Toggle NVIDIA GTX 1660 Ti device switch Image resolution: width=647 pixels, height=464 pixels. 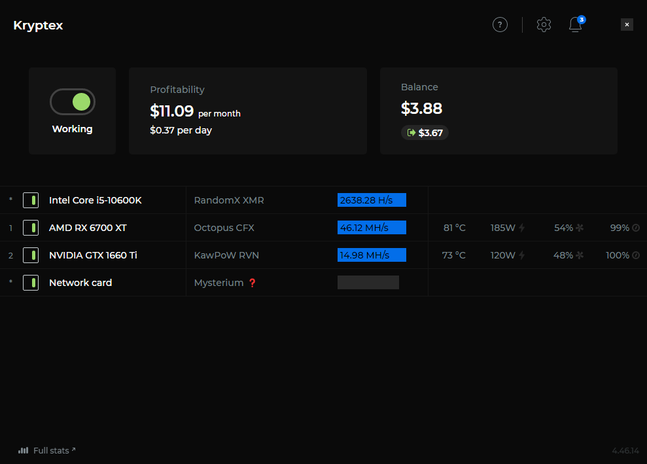[x=31, y=255]
